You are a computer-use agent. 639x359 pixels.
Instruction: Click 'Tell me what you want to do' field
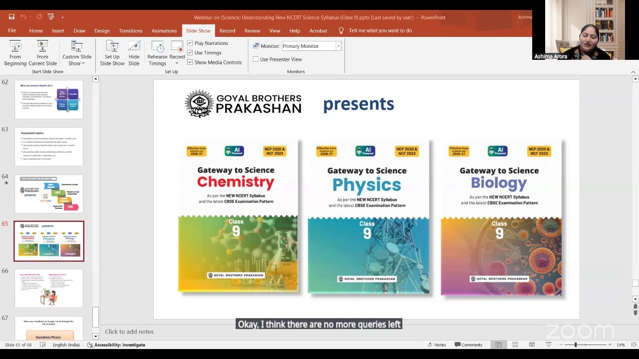pyautogui.click(x=380, y=30)
